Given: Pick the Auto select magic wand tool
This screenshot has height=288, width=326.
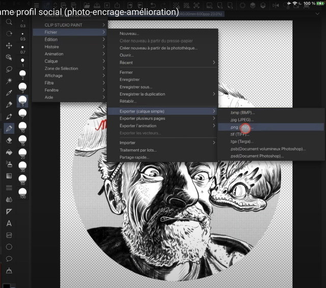Looking at the screenshot, I should (x=9, y=81).
